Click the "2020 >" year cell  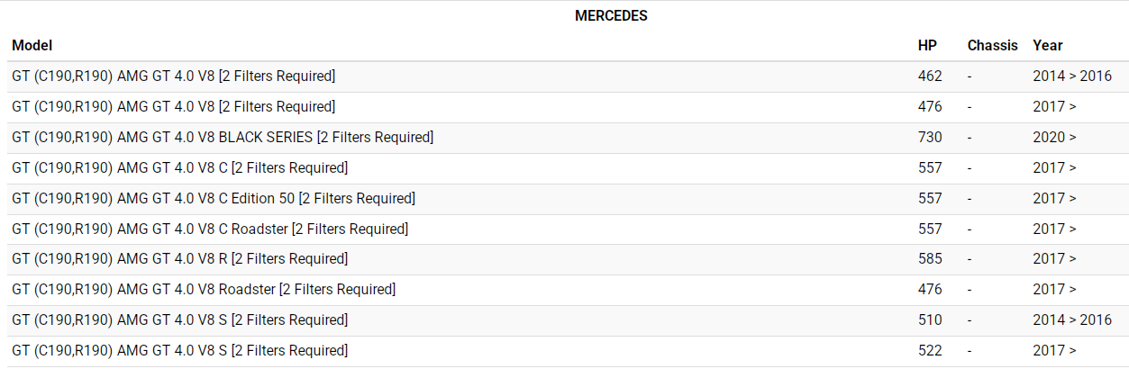(x=1054, y=138)
